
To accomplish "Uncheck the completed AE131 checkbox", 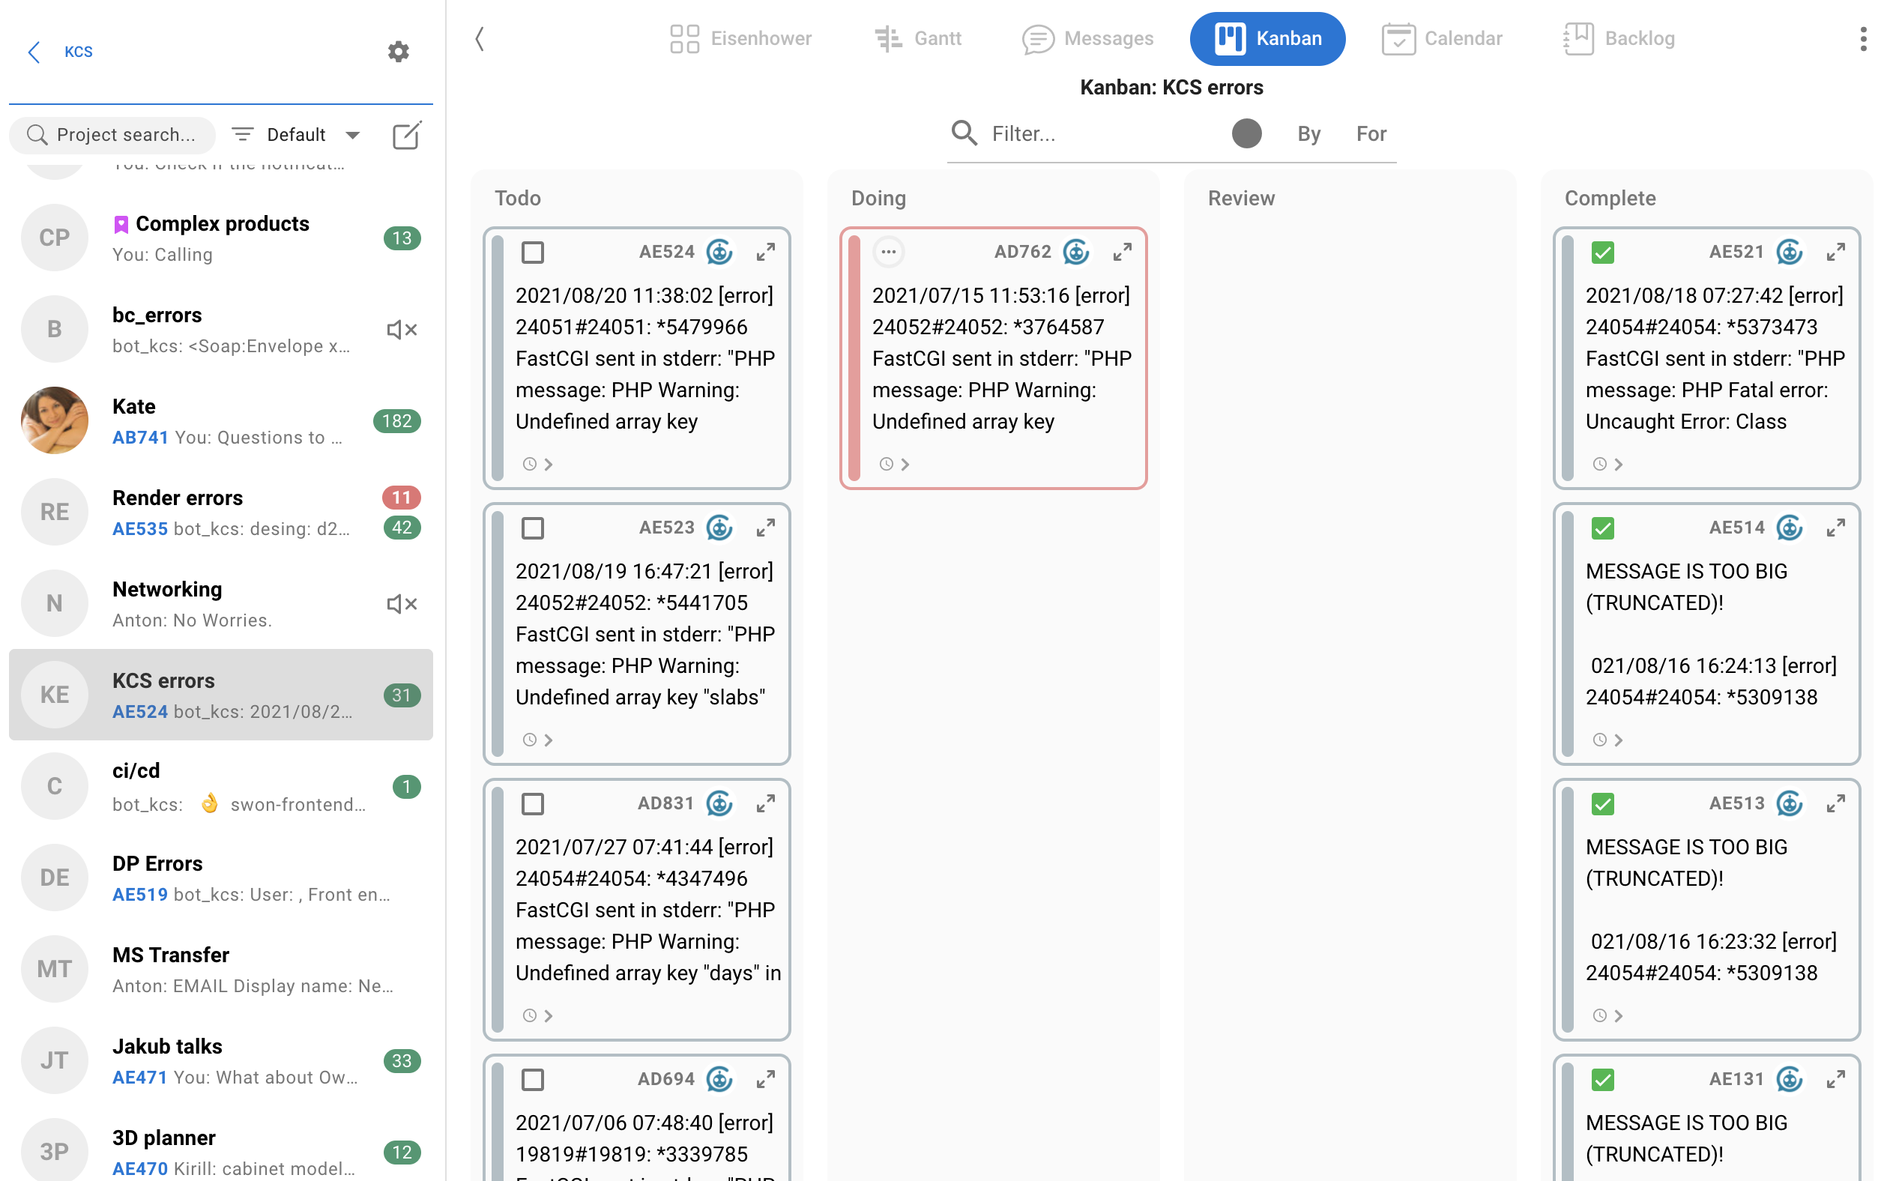I will coord(1602,1079).
